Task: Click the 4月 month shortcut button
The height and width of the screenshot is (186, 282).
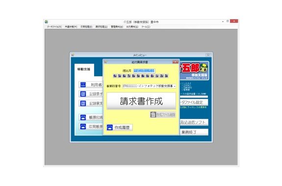Action: (x=115, y=76)
